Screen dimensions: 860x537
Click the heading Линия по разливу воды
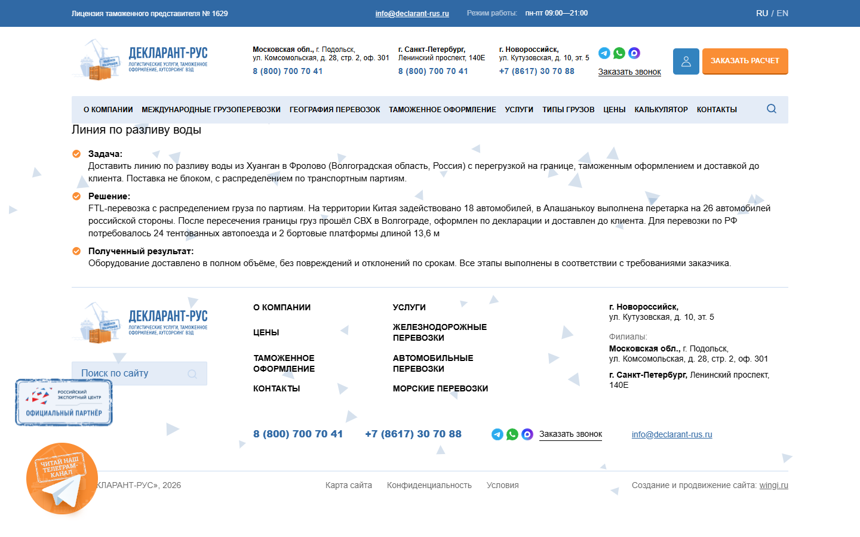click(136, 129)
